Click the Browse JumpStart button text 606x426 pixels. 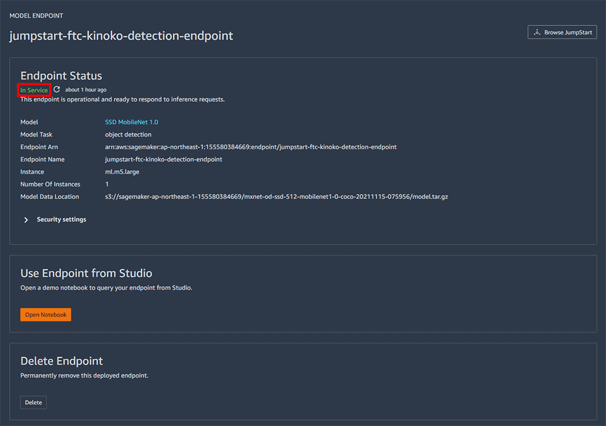pyautogui.click(x=567, y=32)
